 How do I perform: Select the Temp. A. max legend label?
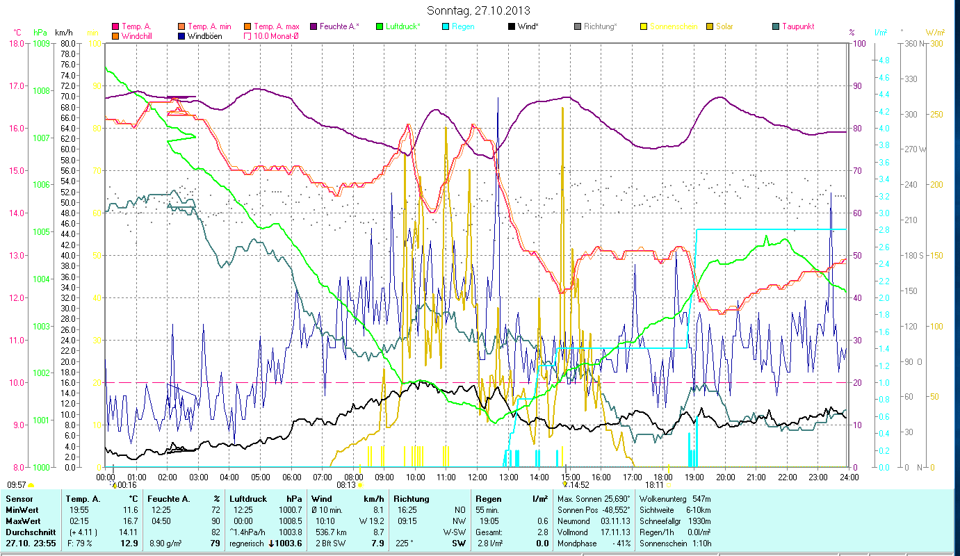276,26
